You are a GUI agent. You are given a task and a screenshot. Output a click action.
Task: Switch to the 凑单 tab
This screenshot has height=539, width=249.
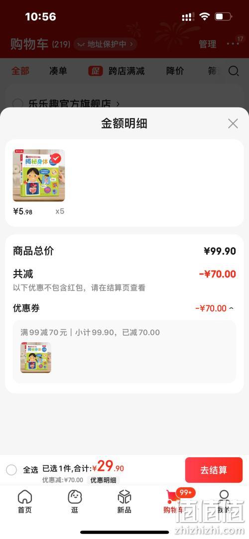coord(58,71)
